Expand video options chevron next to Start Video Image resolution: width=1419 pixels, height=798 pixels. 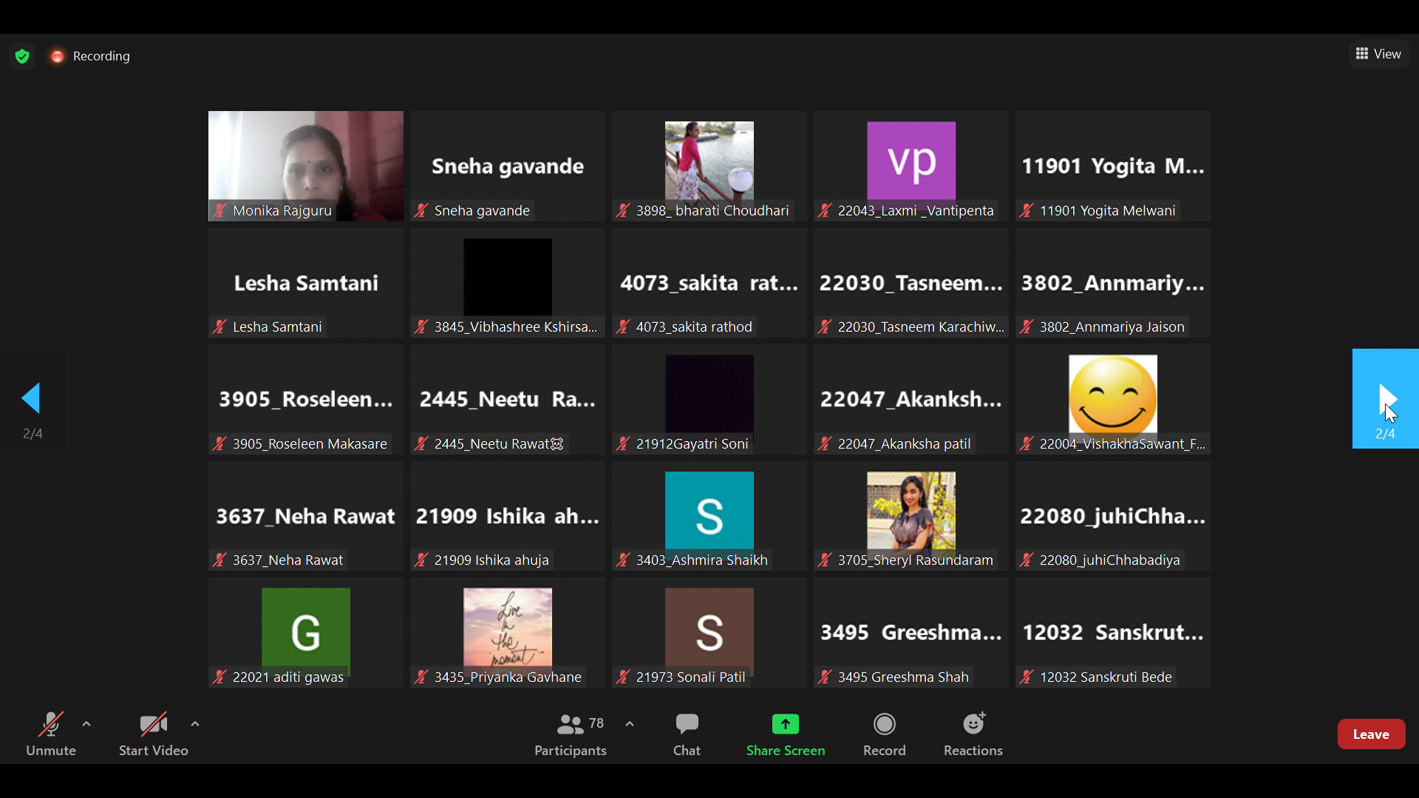(195, 724)
